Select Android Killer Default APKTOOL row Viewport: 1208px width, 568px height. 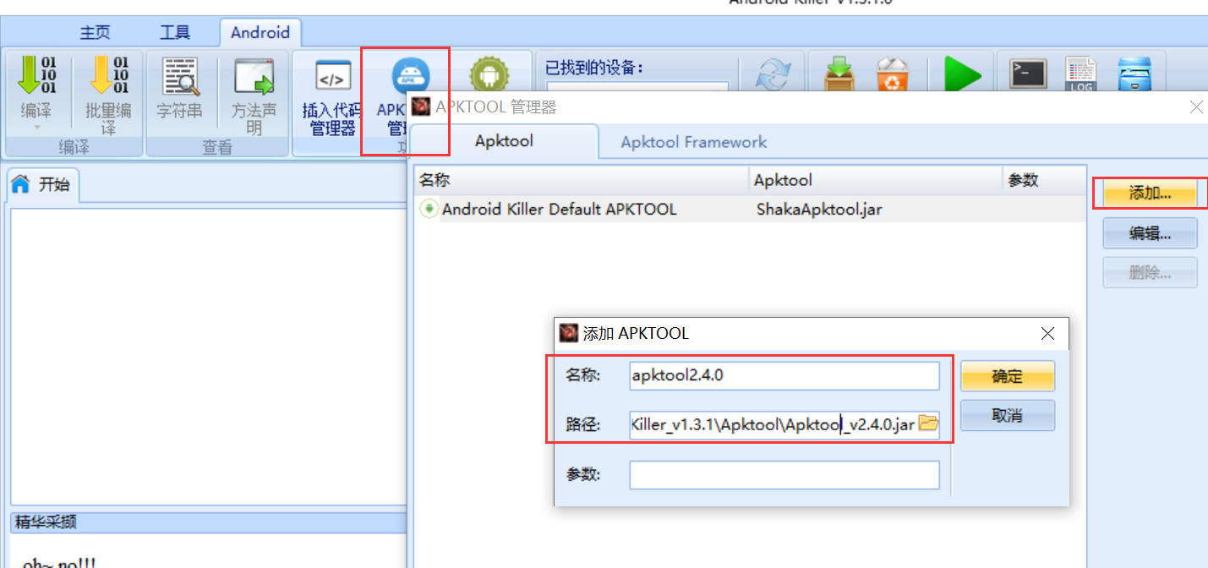751,210
